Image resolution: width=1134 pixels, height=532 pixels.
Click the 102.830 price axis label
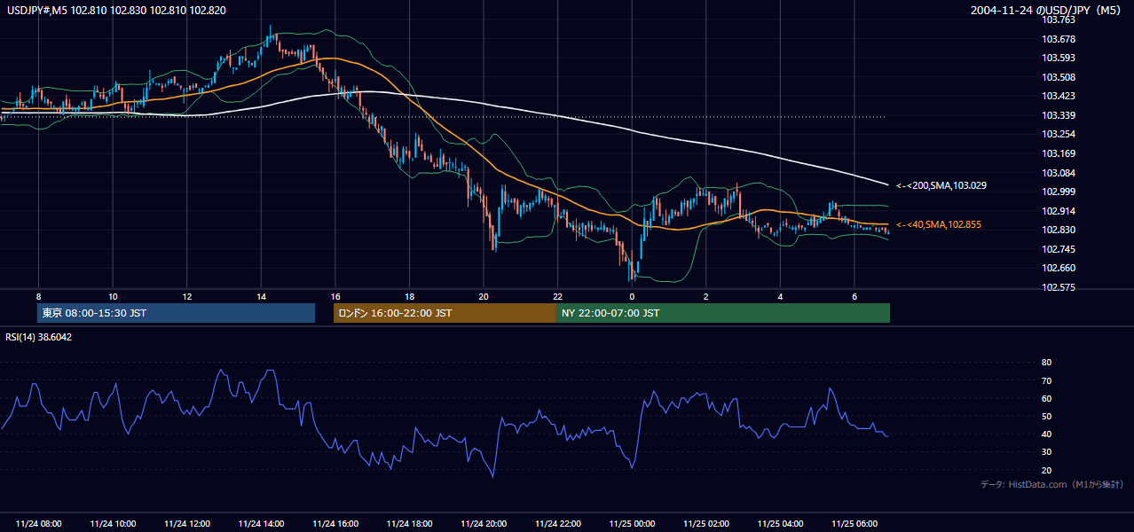(1059, 230)
